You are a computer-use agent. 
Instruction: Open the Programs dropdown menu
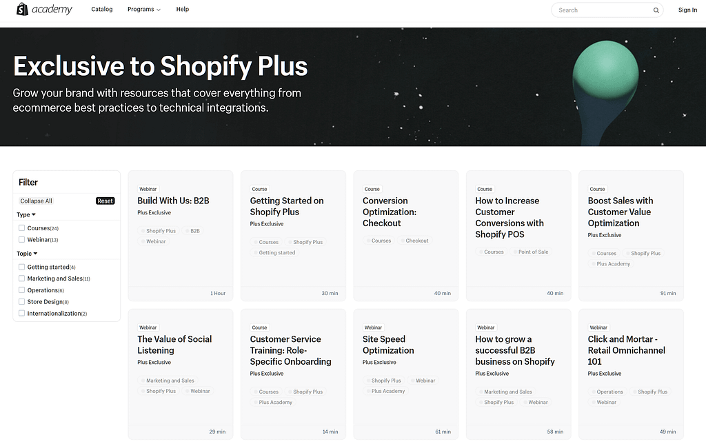point(143,9)
